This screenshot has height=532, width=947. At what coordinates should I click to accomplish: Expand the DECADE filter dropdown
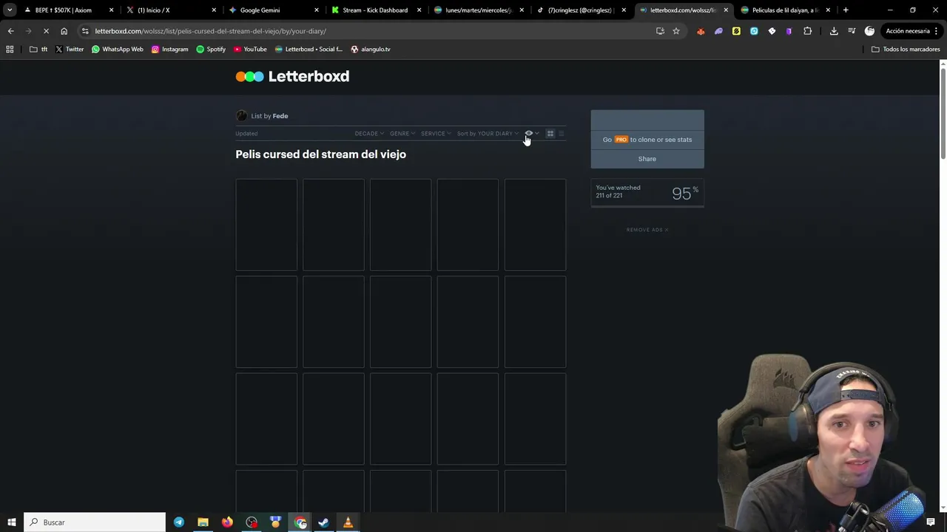click(x=369, y=134)
